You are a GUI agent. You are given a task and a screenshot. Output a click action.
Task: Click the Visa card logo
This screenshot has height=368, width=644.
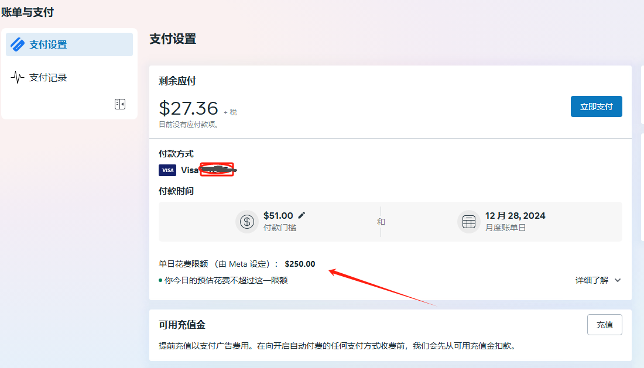pyautogui.click(x=167, y=170)
